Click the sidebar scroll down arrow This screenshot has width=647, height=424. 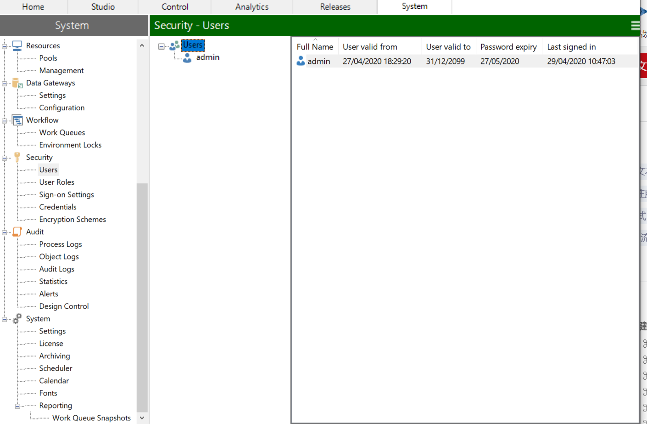[x=142, y=418]
